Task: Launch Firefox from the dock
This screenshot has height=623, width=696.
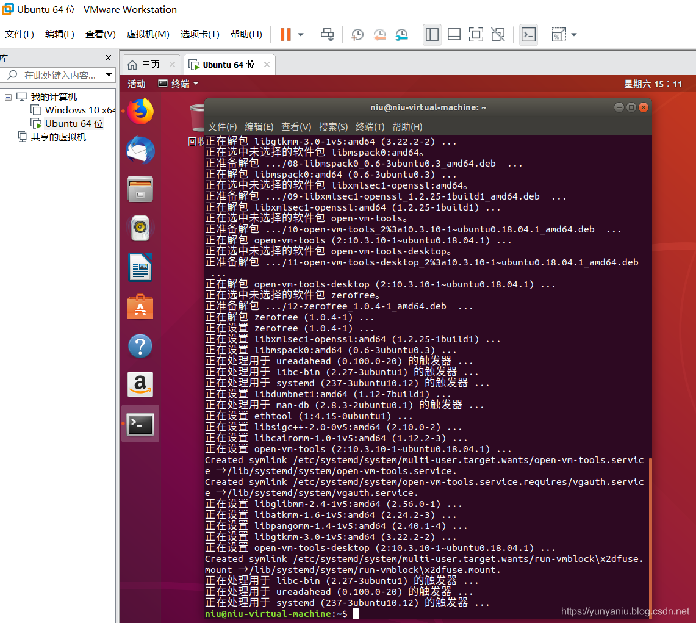Action: pos(140,111)
